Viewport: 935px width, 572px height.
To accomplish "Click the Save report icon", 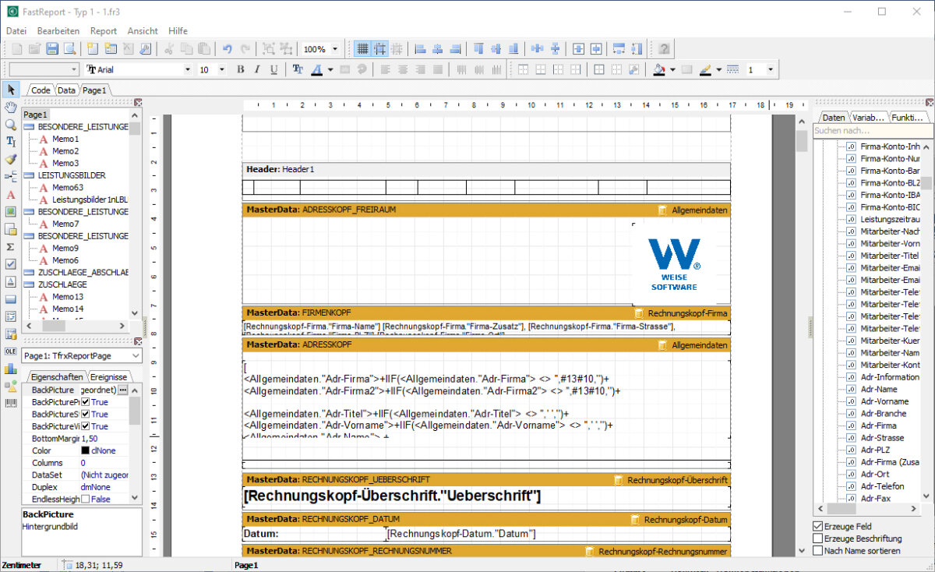I will point(52,49).
